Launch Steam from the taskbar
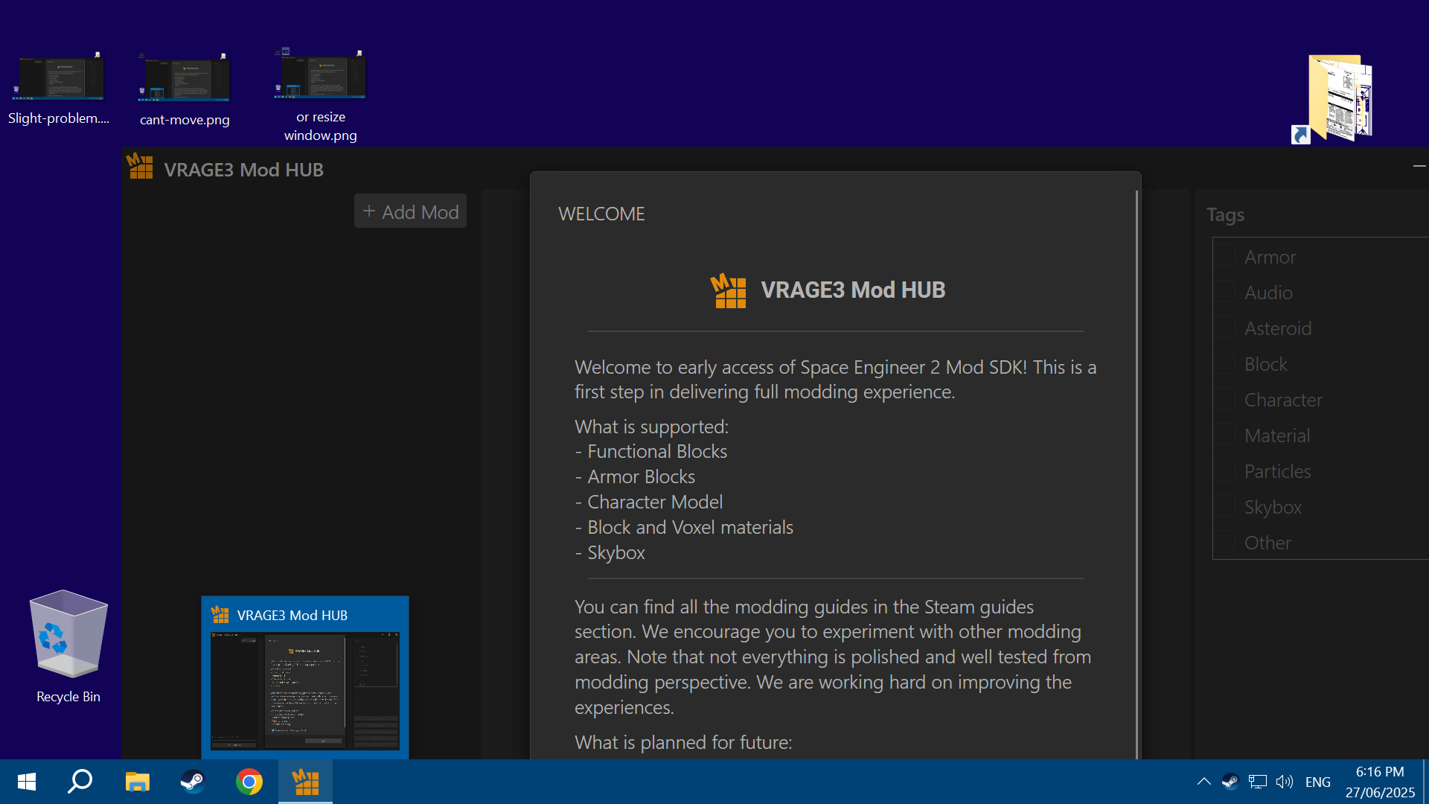The height and width of the screenshot is (804, 1429). coord(193,782)
